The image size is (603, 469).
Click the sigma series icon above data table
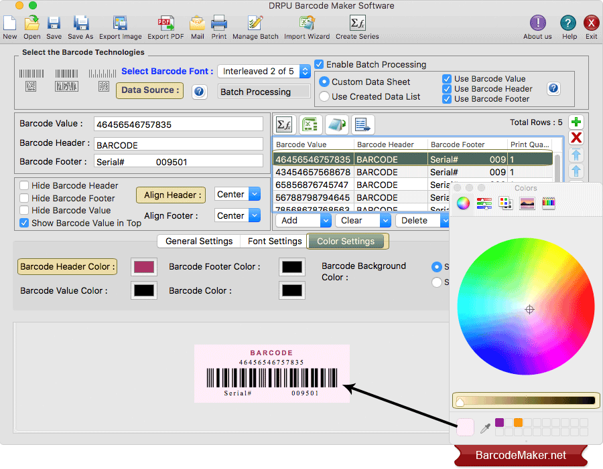point(285,124)
